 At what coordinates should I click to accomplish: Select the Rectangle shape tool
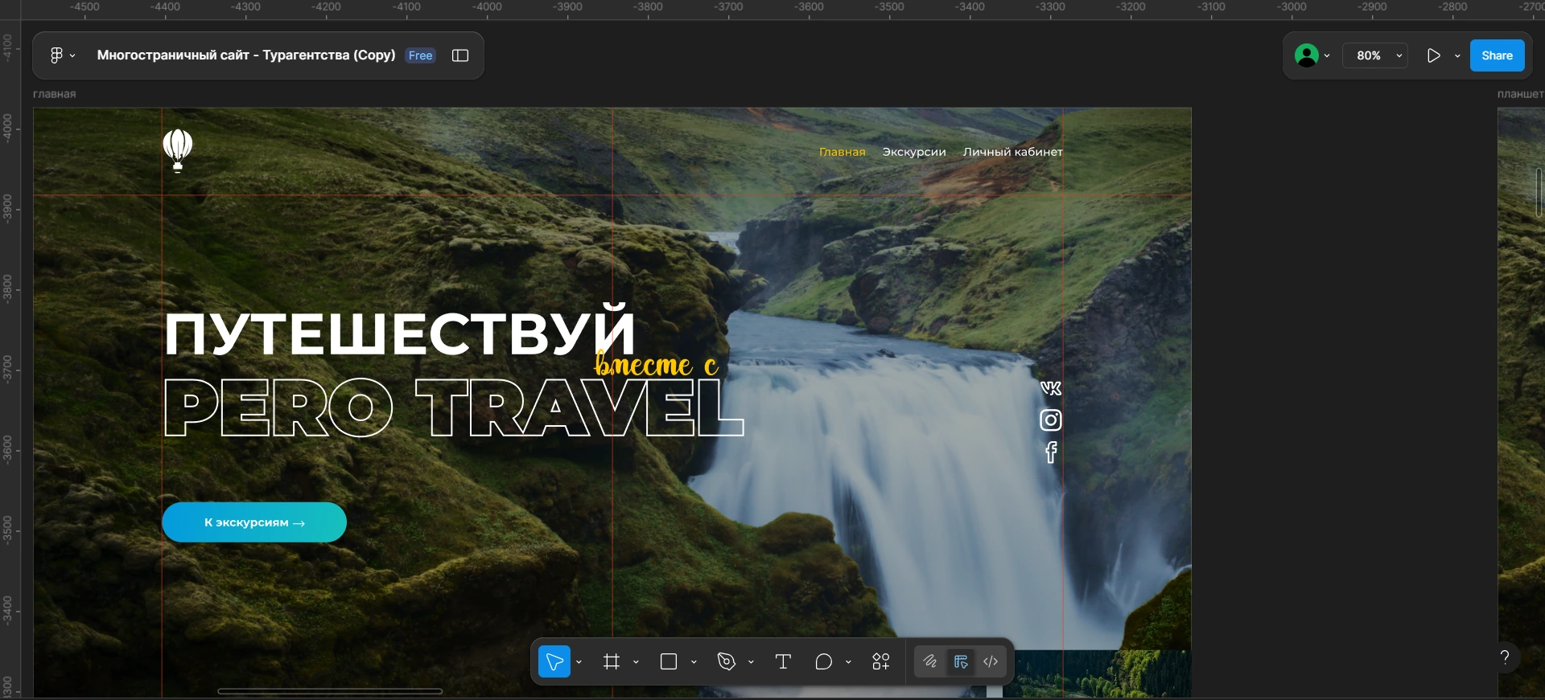(x=669, y=661)
